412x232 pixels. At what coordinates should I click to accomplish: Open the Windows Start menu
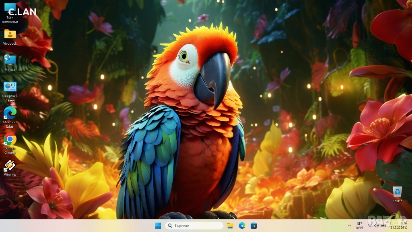click(158, 226)
